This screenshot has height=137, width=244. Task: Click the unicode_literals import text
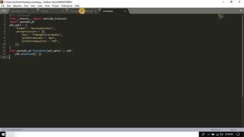55,19
